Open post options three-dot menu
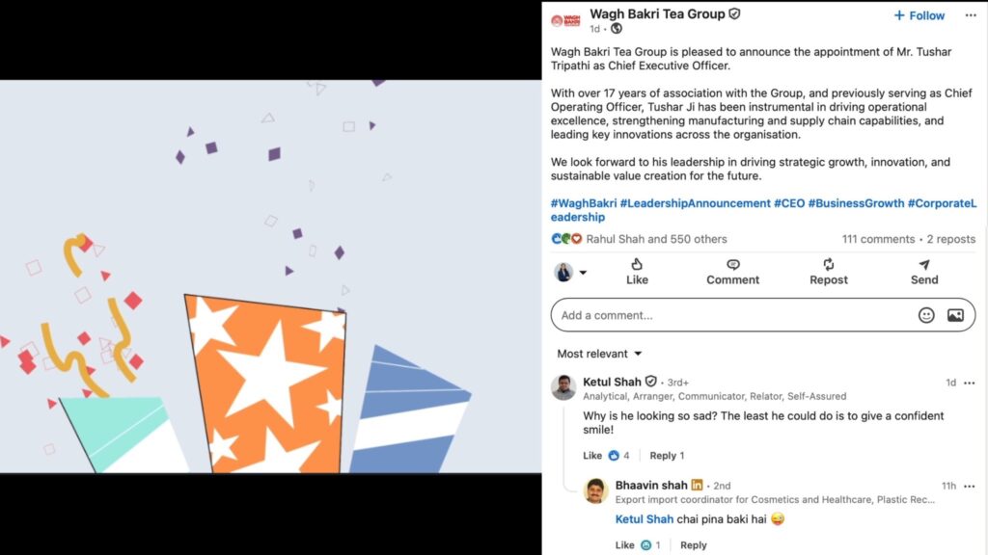This screenshot has height=555, width=988. coord(971,15)
